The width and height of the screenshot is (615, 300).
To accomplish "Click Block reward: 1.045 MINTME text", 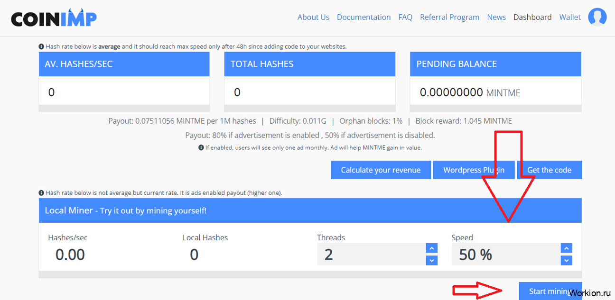I will click(464, 121).
